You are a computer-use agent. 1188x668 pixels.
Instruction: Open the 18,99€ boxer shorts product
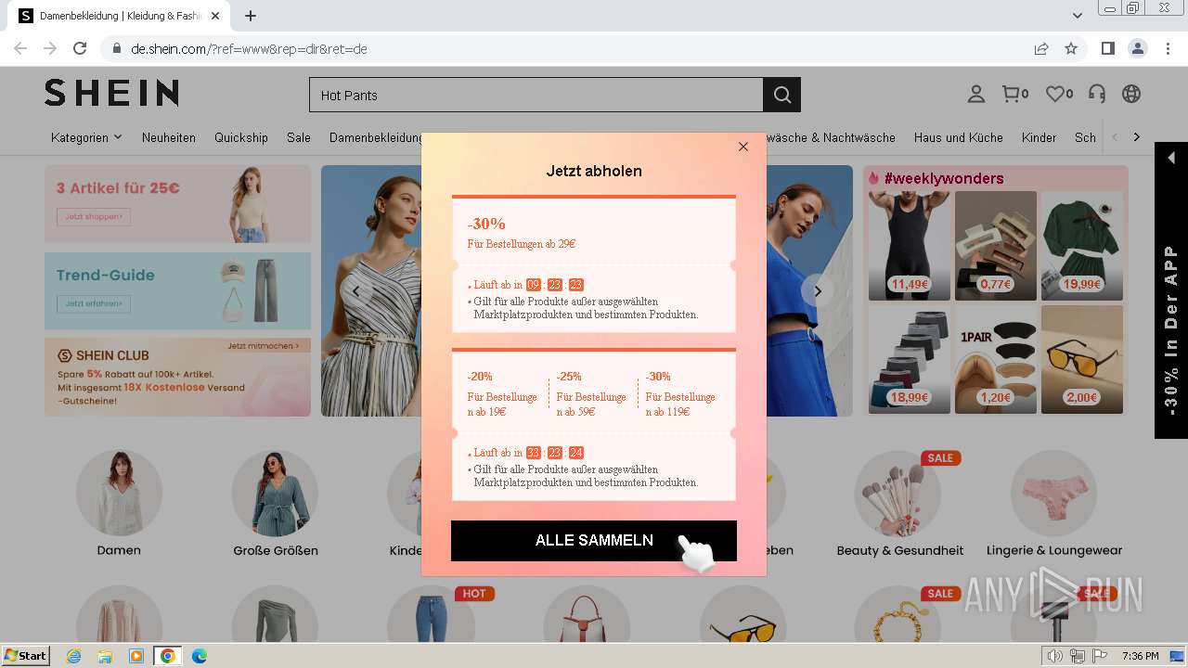(910, 359)
